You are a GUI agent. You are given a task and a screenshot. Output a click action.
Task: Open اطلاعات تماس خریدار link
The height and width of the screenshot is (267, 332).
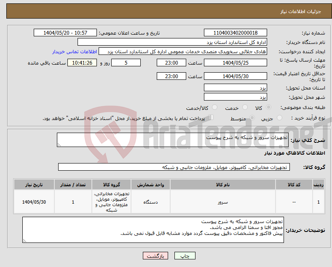(x=75, y=52)
